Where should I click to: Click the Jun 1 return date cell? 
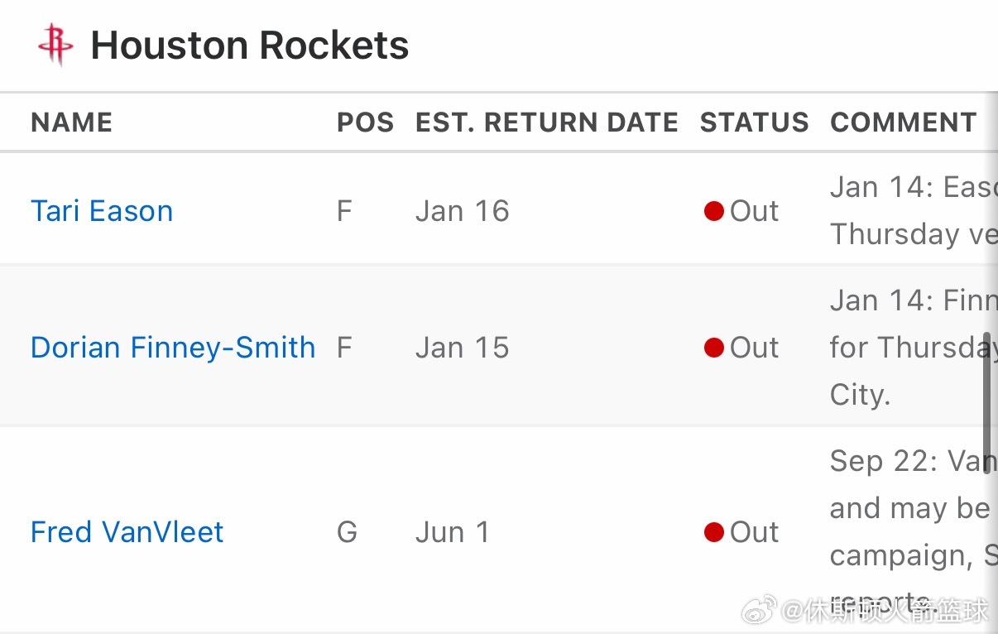coord(452,532)
